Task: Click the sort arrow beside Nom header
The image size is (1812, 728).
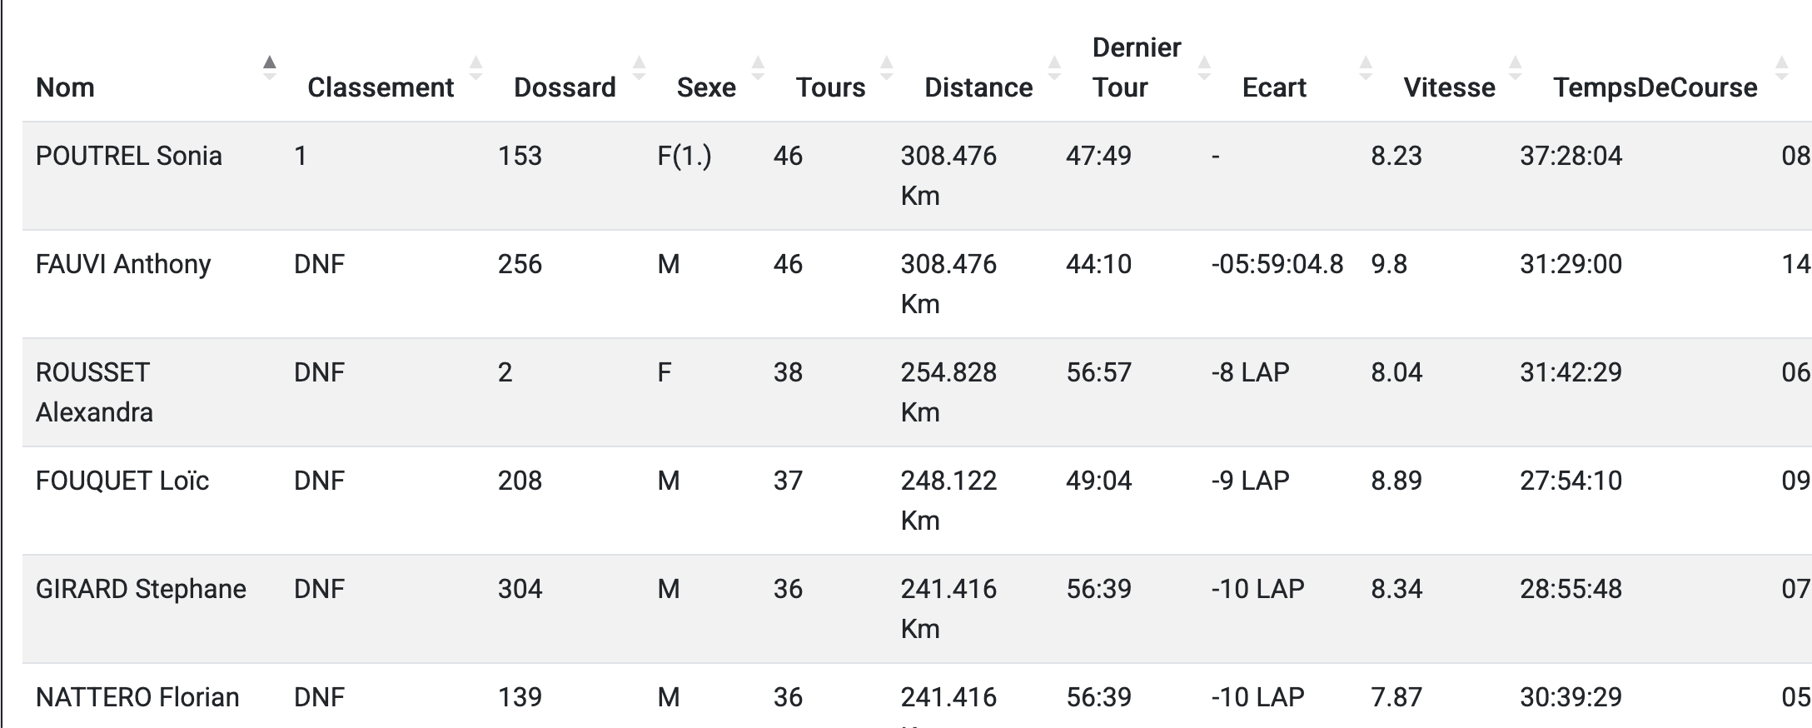Action: click(x=269, y=67)
